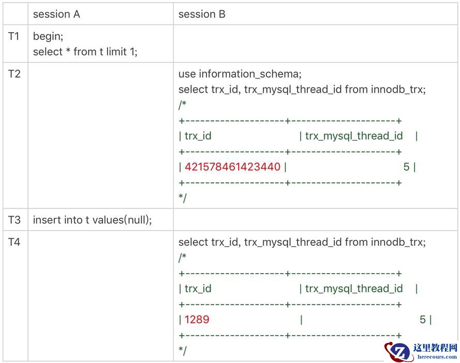Click the select * from t limit 1 line
The height and width of the screenshot is (363, 460).
pos(85,52)
